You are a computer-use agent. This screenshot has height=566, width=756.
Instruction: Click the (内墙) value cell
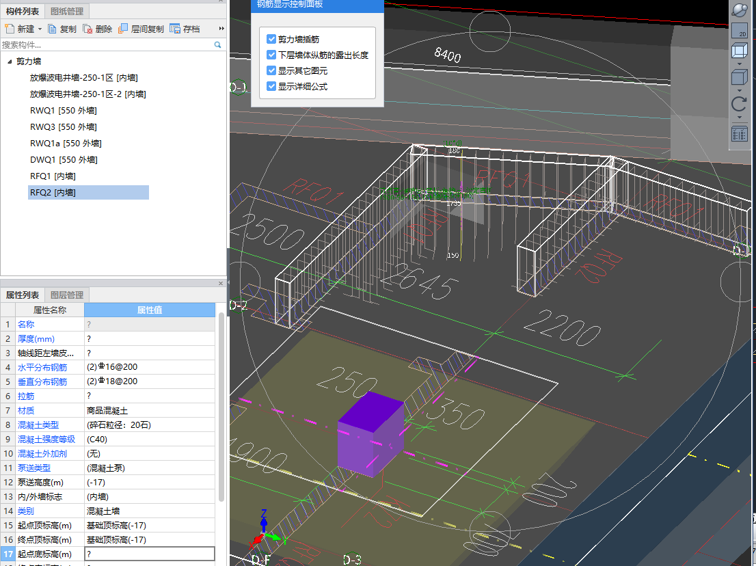tap(150, 496)
